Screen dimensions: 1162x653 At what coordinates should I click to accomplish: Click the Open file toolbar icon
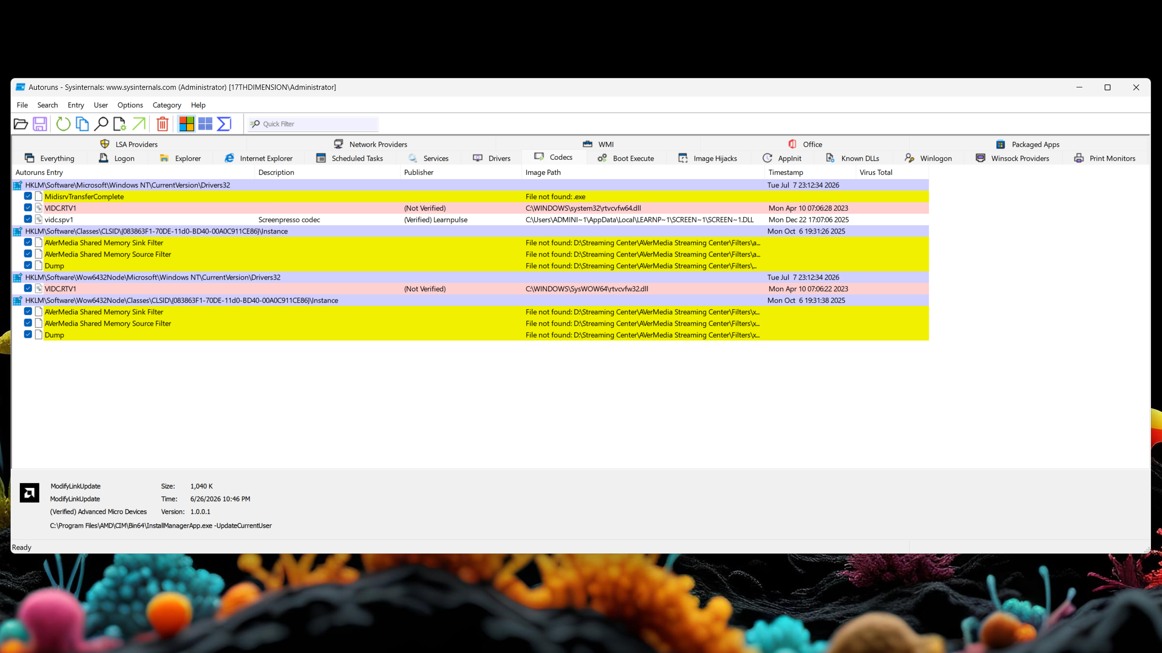click(x=20, y=124)
